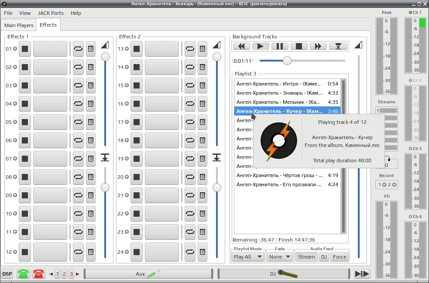Image resolution: width=429 pixels, height=283 pixels.
Task: Open the playlist menu button beside the Next control
Action: point(338,46)
